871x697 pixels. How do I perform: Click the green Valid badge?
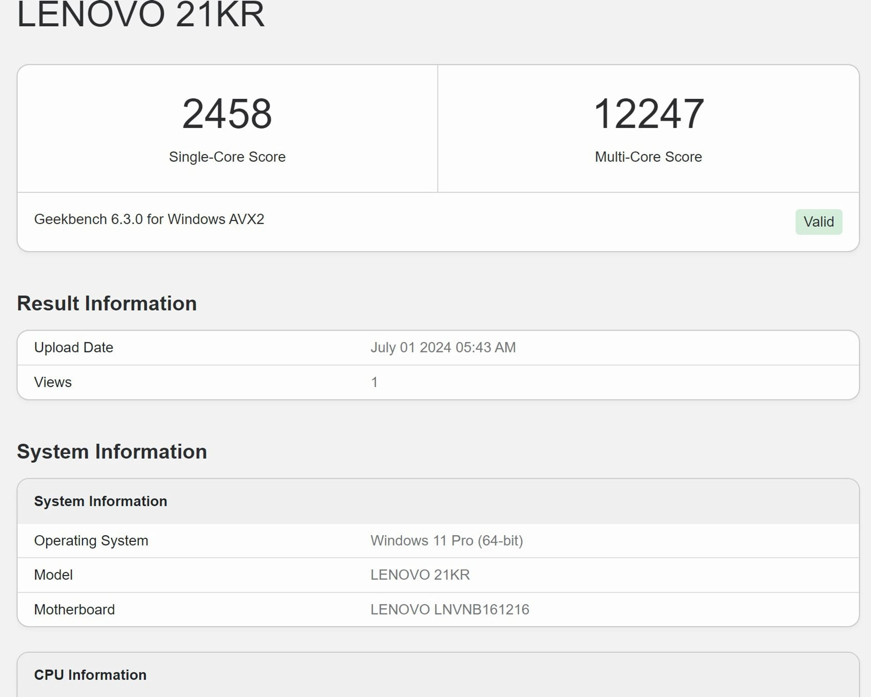click(818, 222)
